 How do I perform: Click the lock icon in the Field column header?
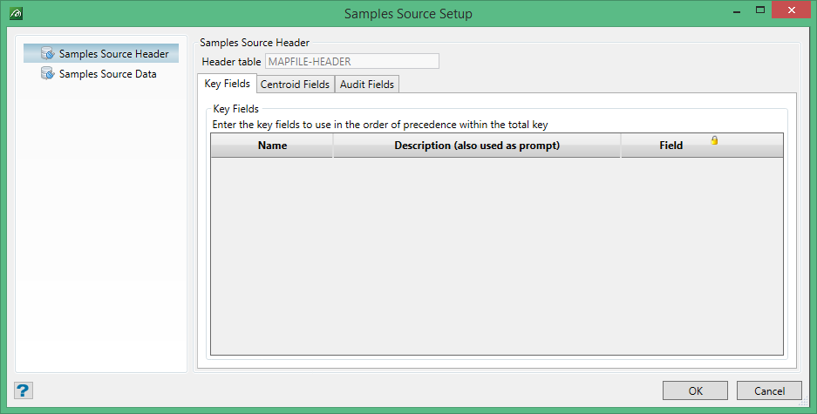(x=714, y=140)
